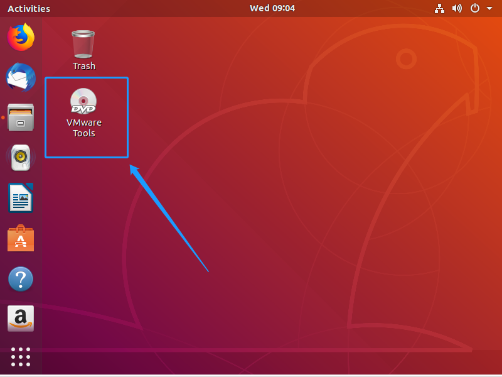The width and height of the screenshot is (502, 377).
Task: Click the volume speaker icon
Action: pos(457,8)
